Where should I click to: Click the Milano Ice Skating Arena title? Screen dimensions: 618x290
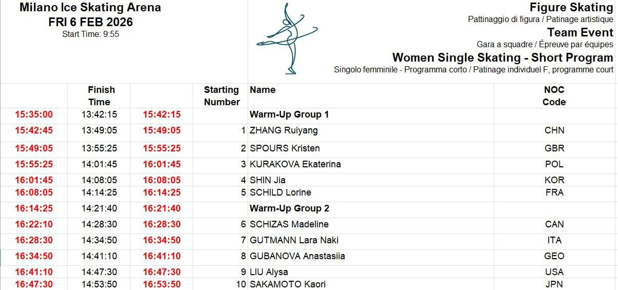tap(90, 8)
